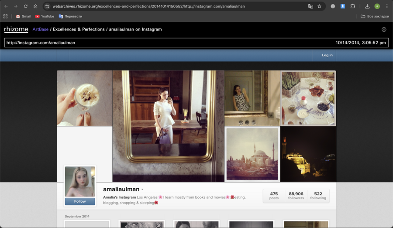Click the site information icon in address bar
Image resolution: width=393 pixels, height=228 pixels.
pos(48,7)
